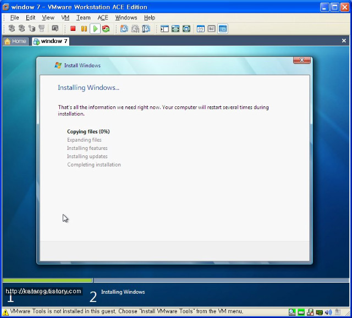Click the yellow VMware Tools warning icon

pyautogui.click(x=5, y=312)
